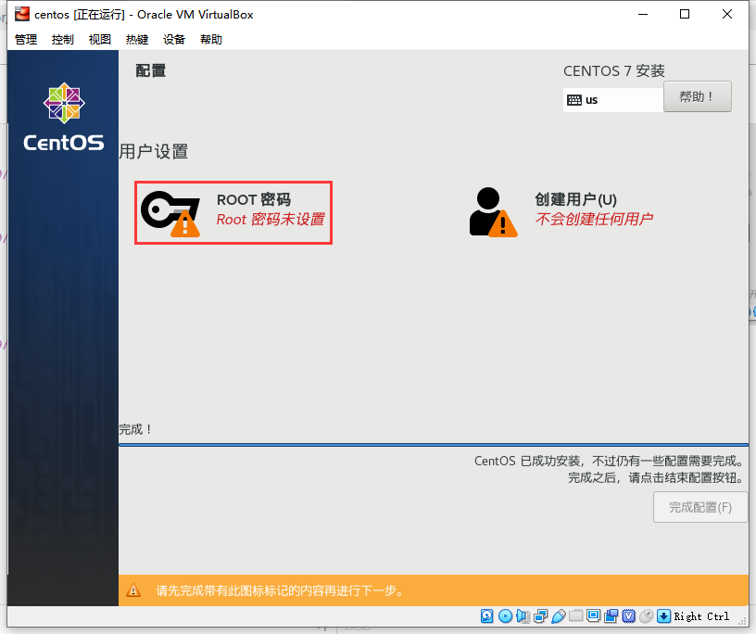Screen dimensions: 756x634
Task: Select the us keyboard layout field
Action: click(x=613, y=100)
